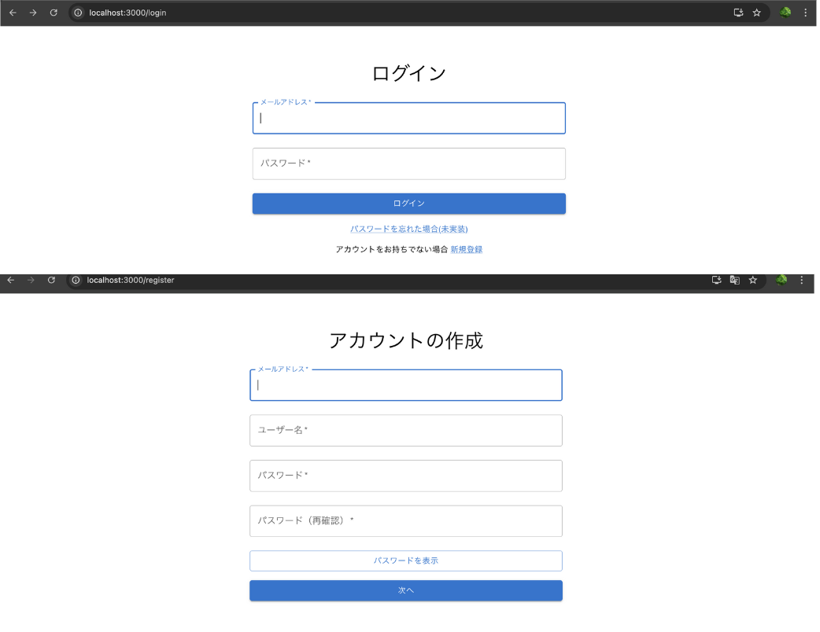This screenshot has width=820, height=632.
Task: Open the パスワードを忘れた場合 link
Action: (x=408, y=229)
